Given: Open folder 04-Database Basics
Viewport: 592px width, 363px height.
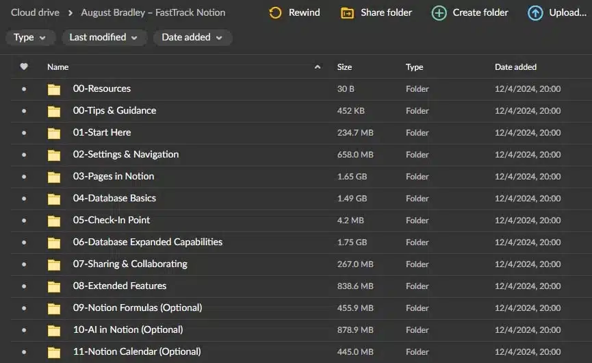Looking at the screenshot, I should point(114,198).
